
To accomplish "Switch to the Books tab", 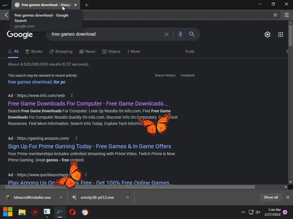I will tap(34, 52).
